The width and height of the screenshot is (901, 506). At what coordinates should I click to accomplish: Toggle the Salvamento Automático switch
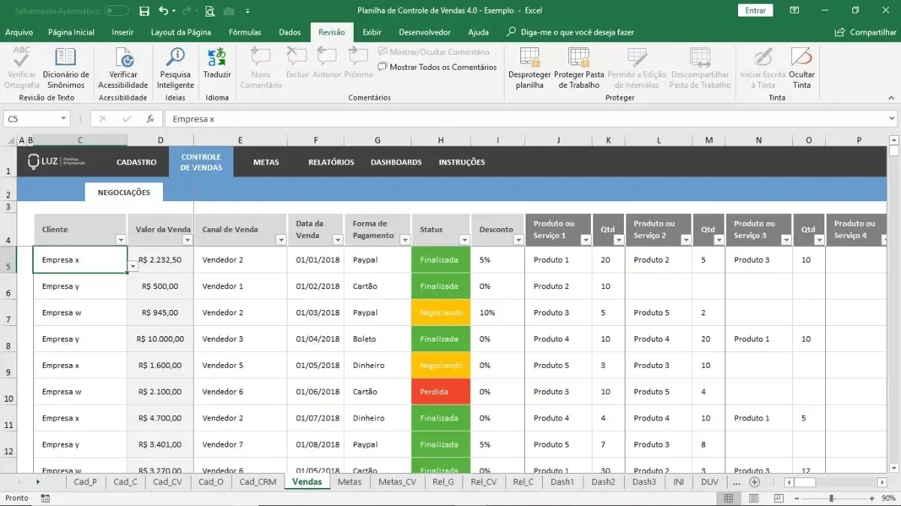coord(116,11)
